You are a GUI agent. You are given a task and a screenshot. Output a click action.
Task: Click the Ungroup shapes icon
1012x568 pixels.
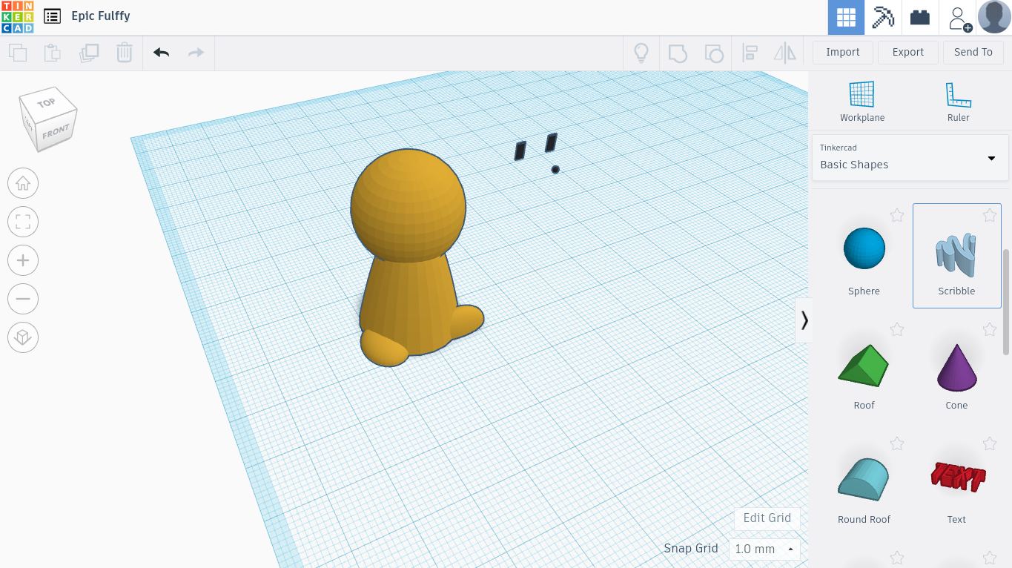(x=714, y=53)
